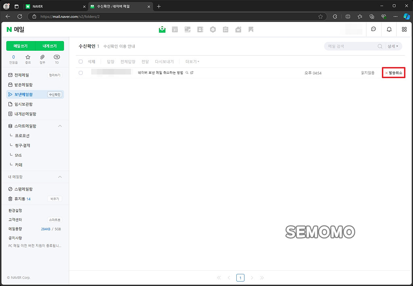Click the magnifier icon in mail search
The width and height of the screenshot is (413, 286).
point(380,46)
